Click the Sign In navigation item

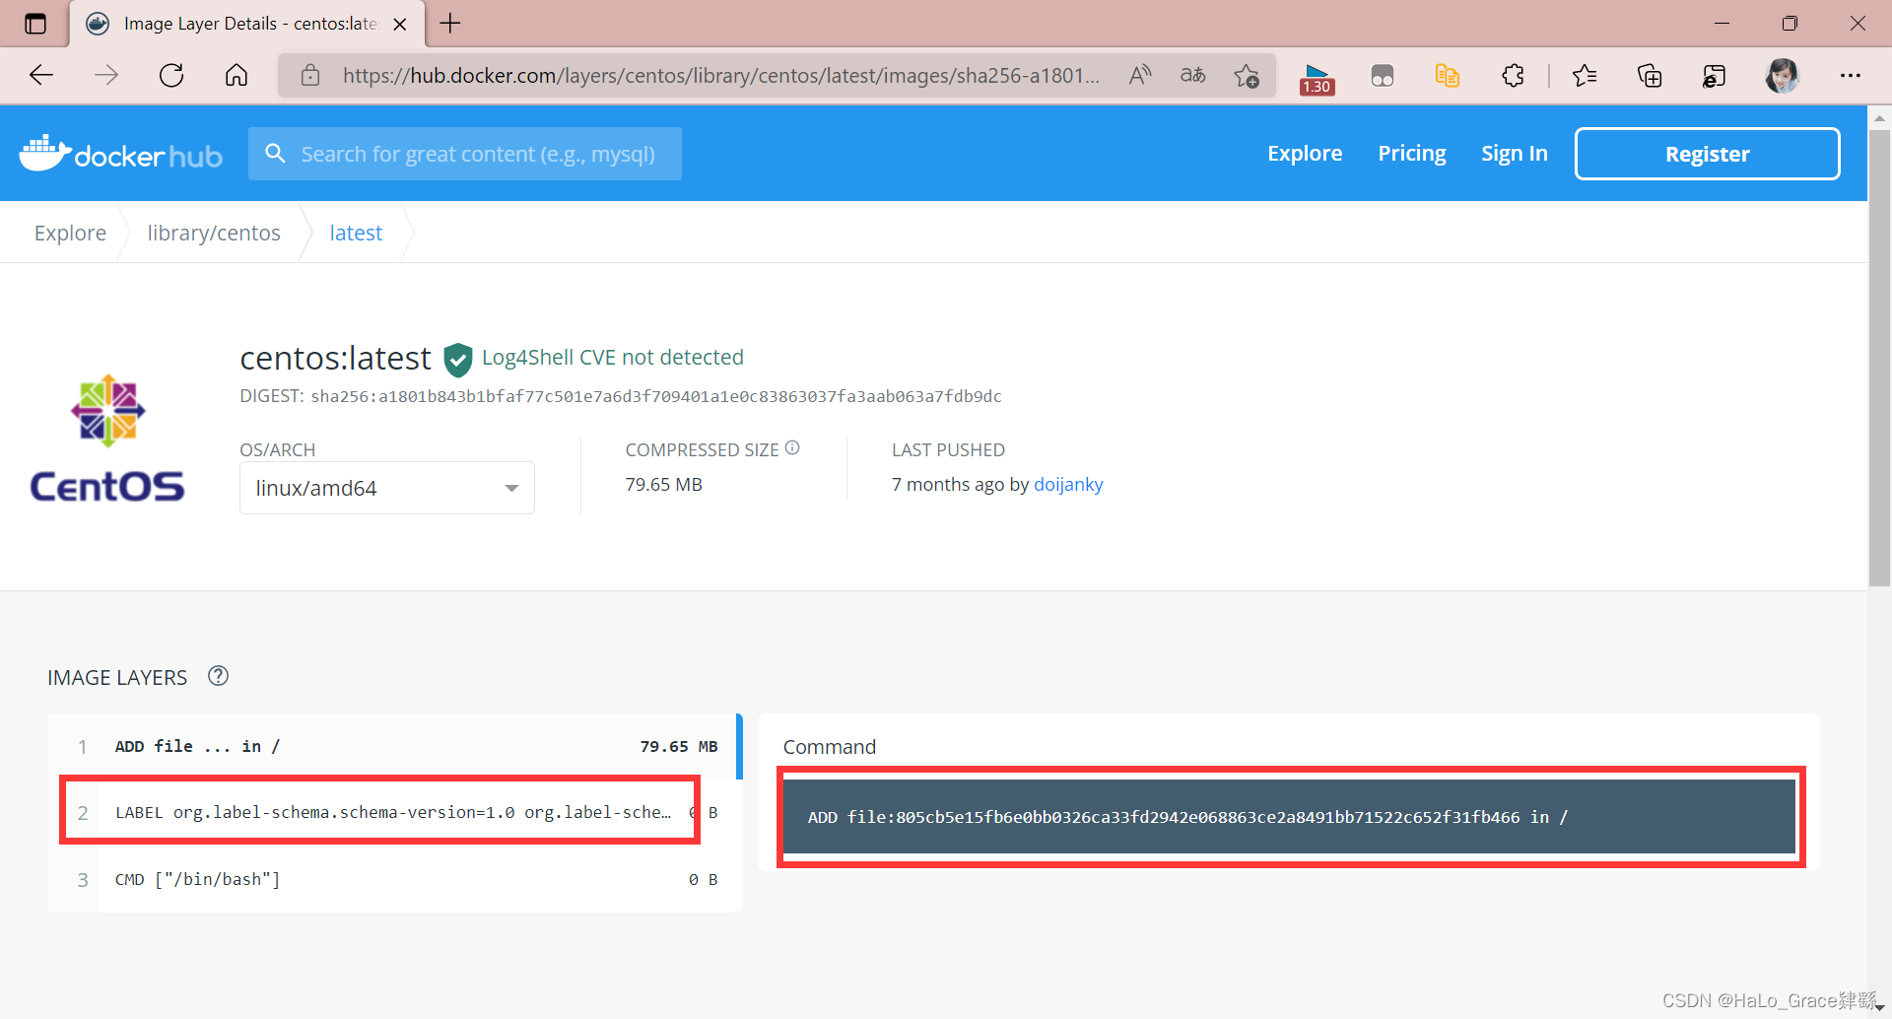tap(1515, 154)
